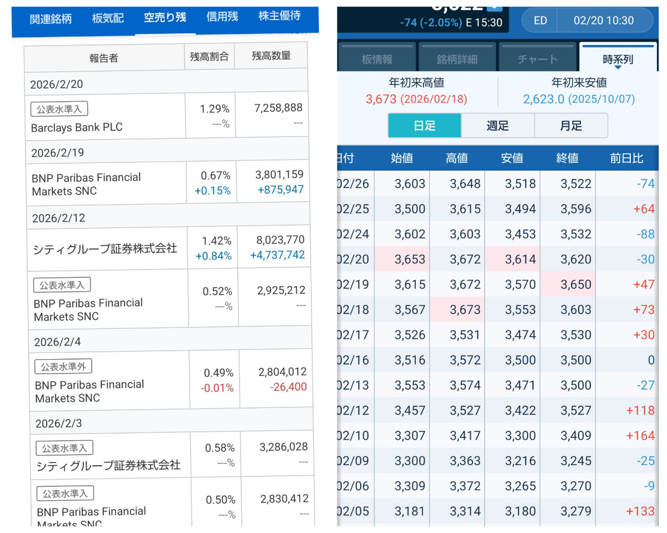Screen dimensions: 667x533
Task: Show the チャート tab
Action: click(x=537, y=59)
